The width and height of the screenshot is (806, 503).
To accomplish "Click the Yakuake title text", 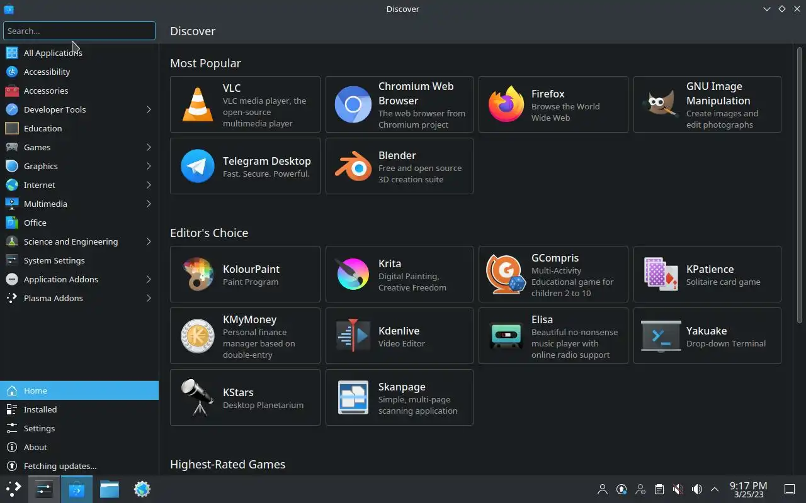I will click(707, 331).
